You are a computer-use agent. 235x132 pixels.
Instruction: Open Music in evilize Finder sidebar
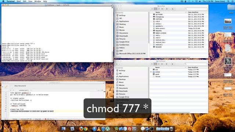[x=120, y=27]
